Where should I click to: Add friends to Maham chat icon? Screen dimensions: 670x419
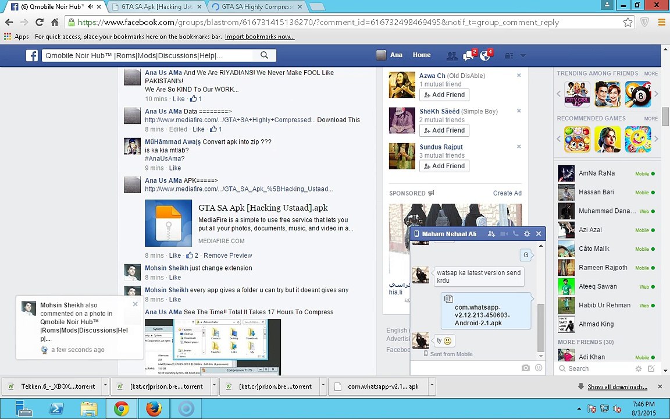(491, 234)
